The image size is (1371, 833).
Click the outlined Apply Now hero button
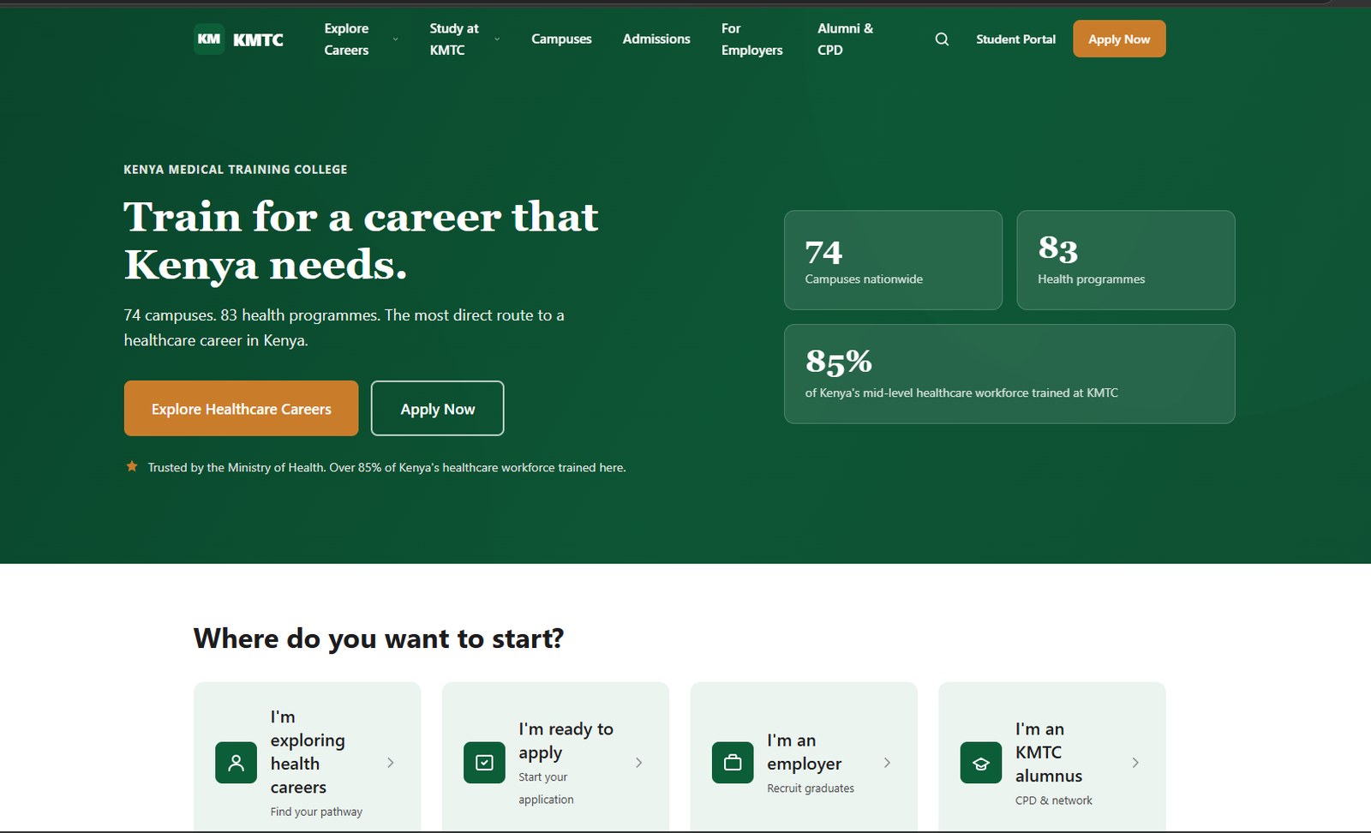[x=438, y=409]
